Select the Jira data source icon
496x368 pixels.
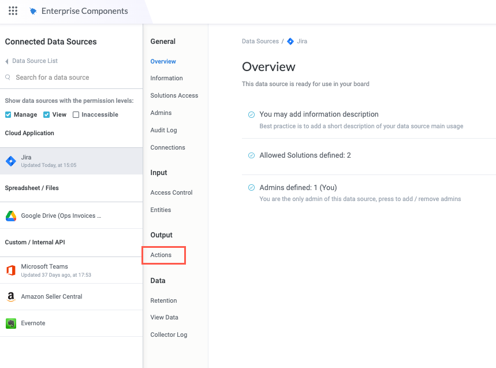pyautogui.click(x=10, y=161)
